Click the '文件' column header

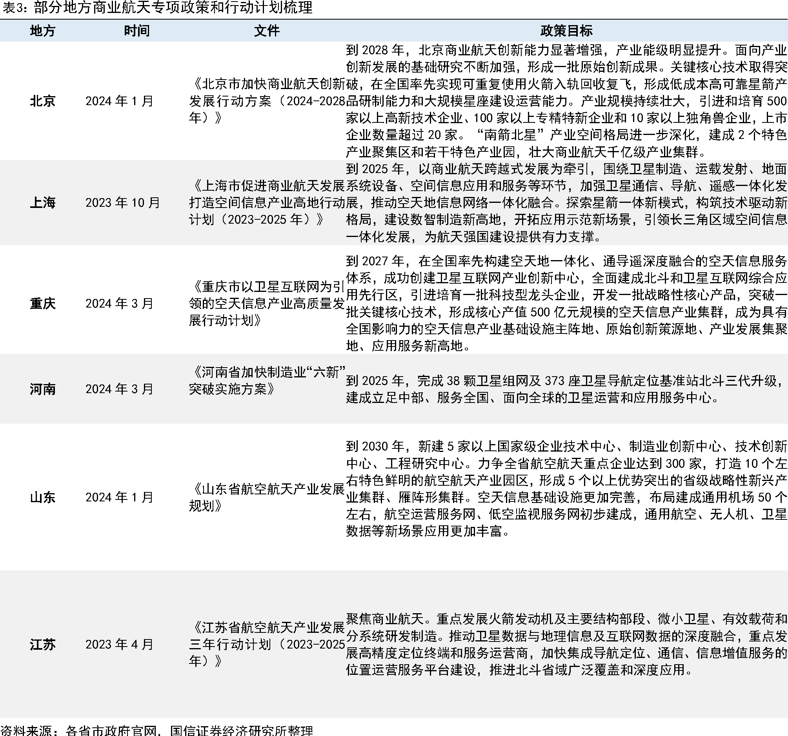(267, 31)
